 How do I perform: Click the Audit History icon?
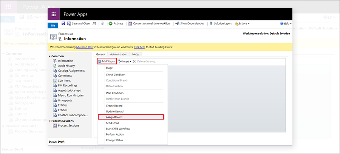coord(55,66)
